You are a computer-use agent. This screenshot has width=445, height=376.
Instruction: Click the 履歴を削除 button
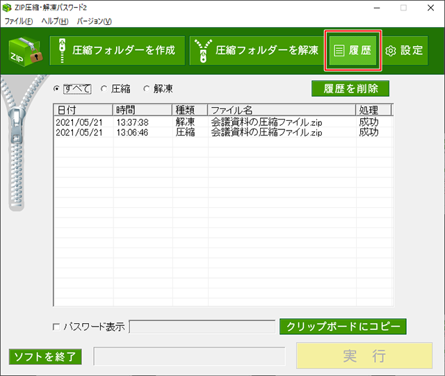350,88
